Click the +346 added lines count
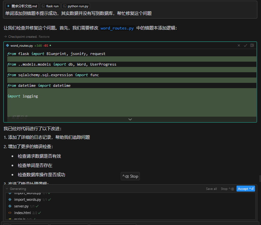The height and width of the screenshot is (225, 261). 38,45
